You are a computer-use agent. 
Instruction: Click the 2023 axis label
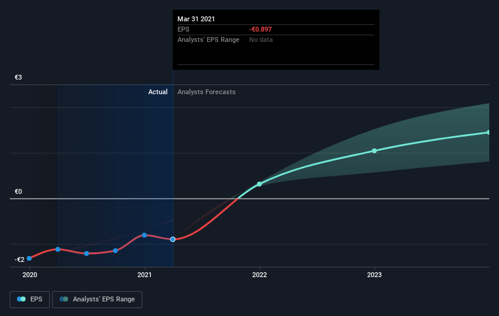pos(374,275)
